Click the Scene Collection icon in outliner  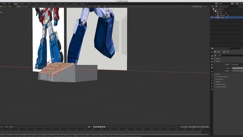click(x=213, y=9)
